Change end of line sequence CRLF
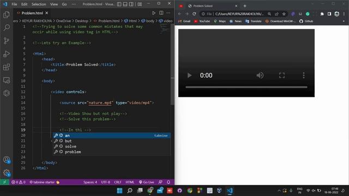The height and width of the screenshot is (196, 349). [x=118, y=182]
